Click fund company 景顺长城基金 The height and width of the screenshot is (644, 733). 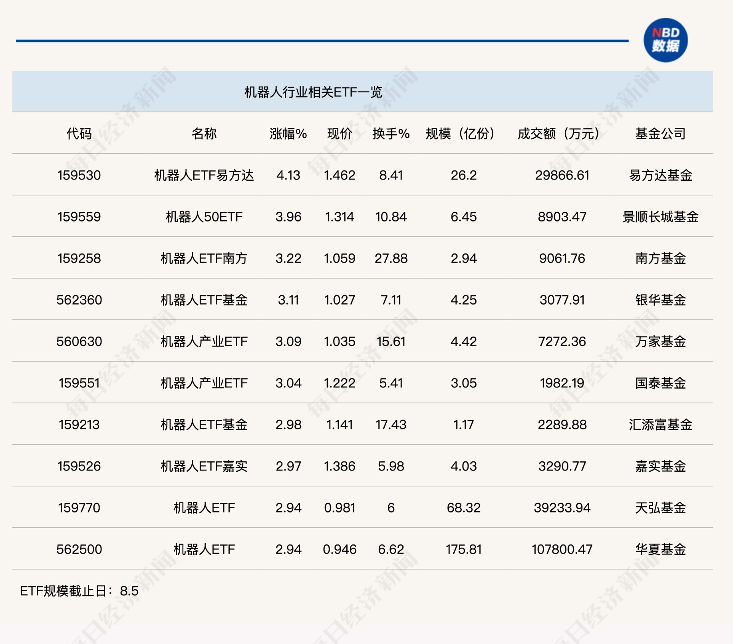point(660,217)
